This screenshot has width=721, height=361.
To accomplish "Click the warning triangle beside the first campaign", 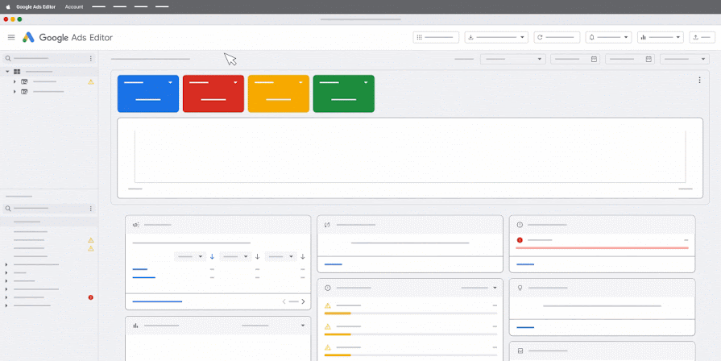I will coord(90,82).
